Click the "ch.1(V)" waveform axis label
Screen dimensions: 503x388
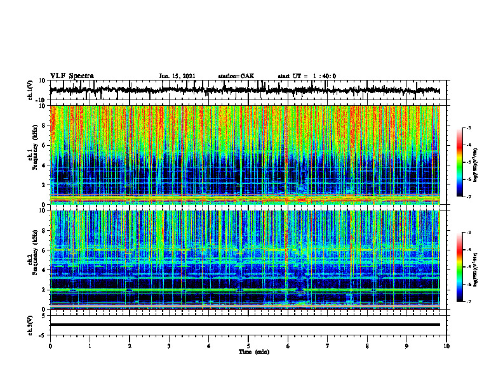pyautogui.click(x=30, y=90)
